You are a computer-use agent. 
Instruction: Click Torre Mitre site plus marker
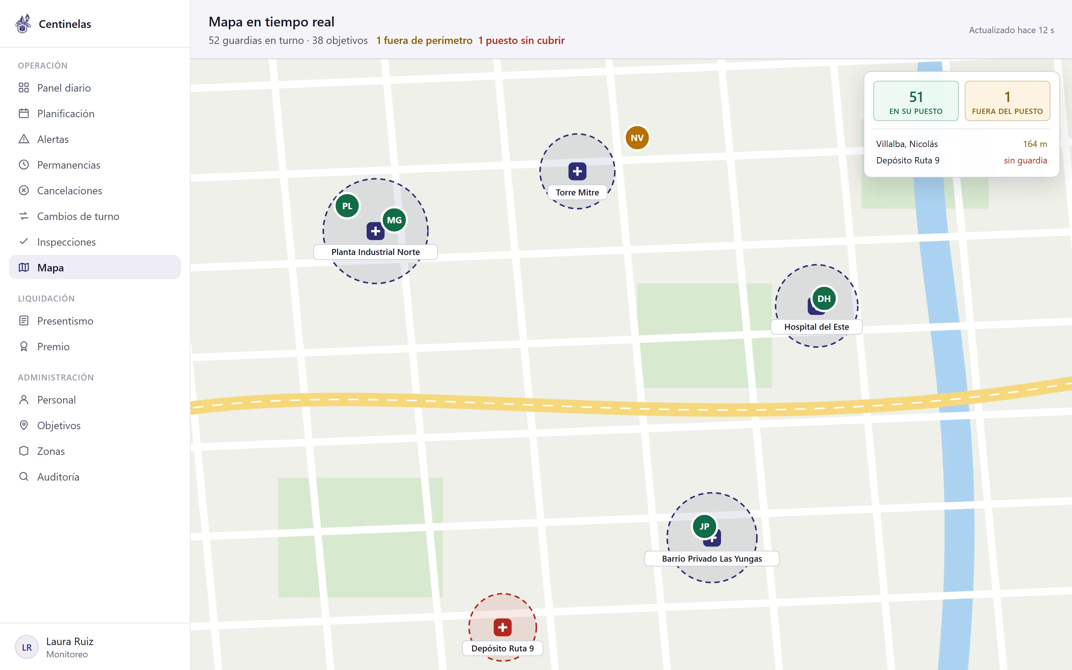577,172
